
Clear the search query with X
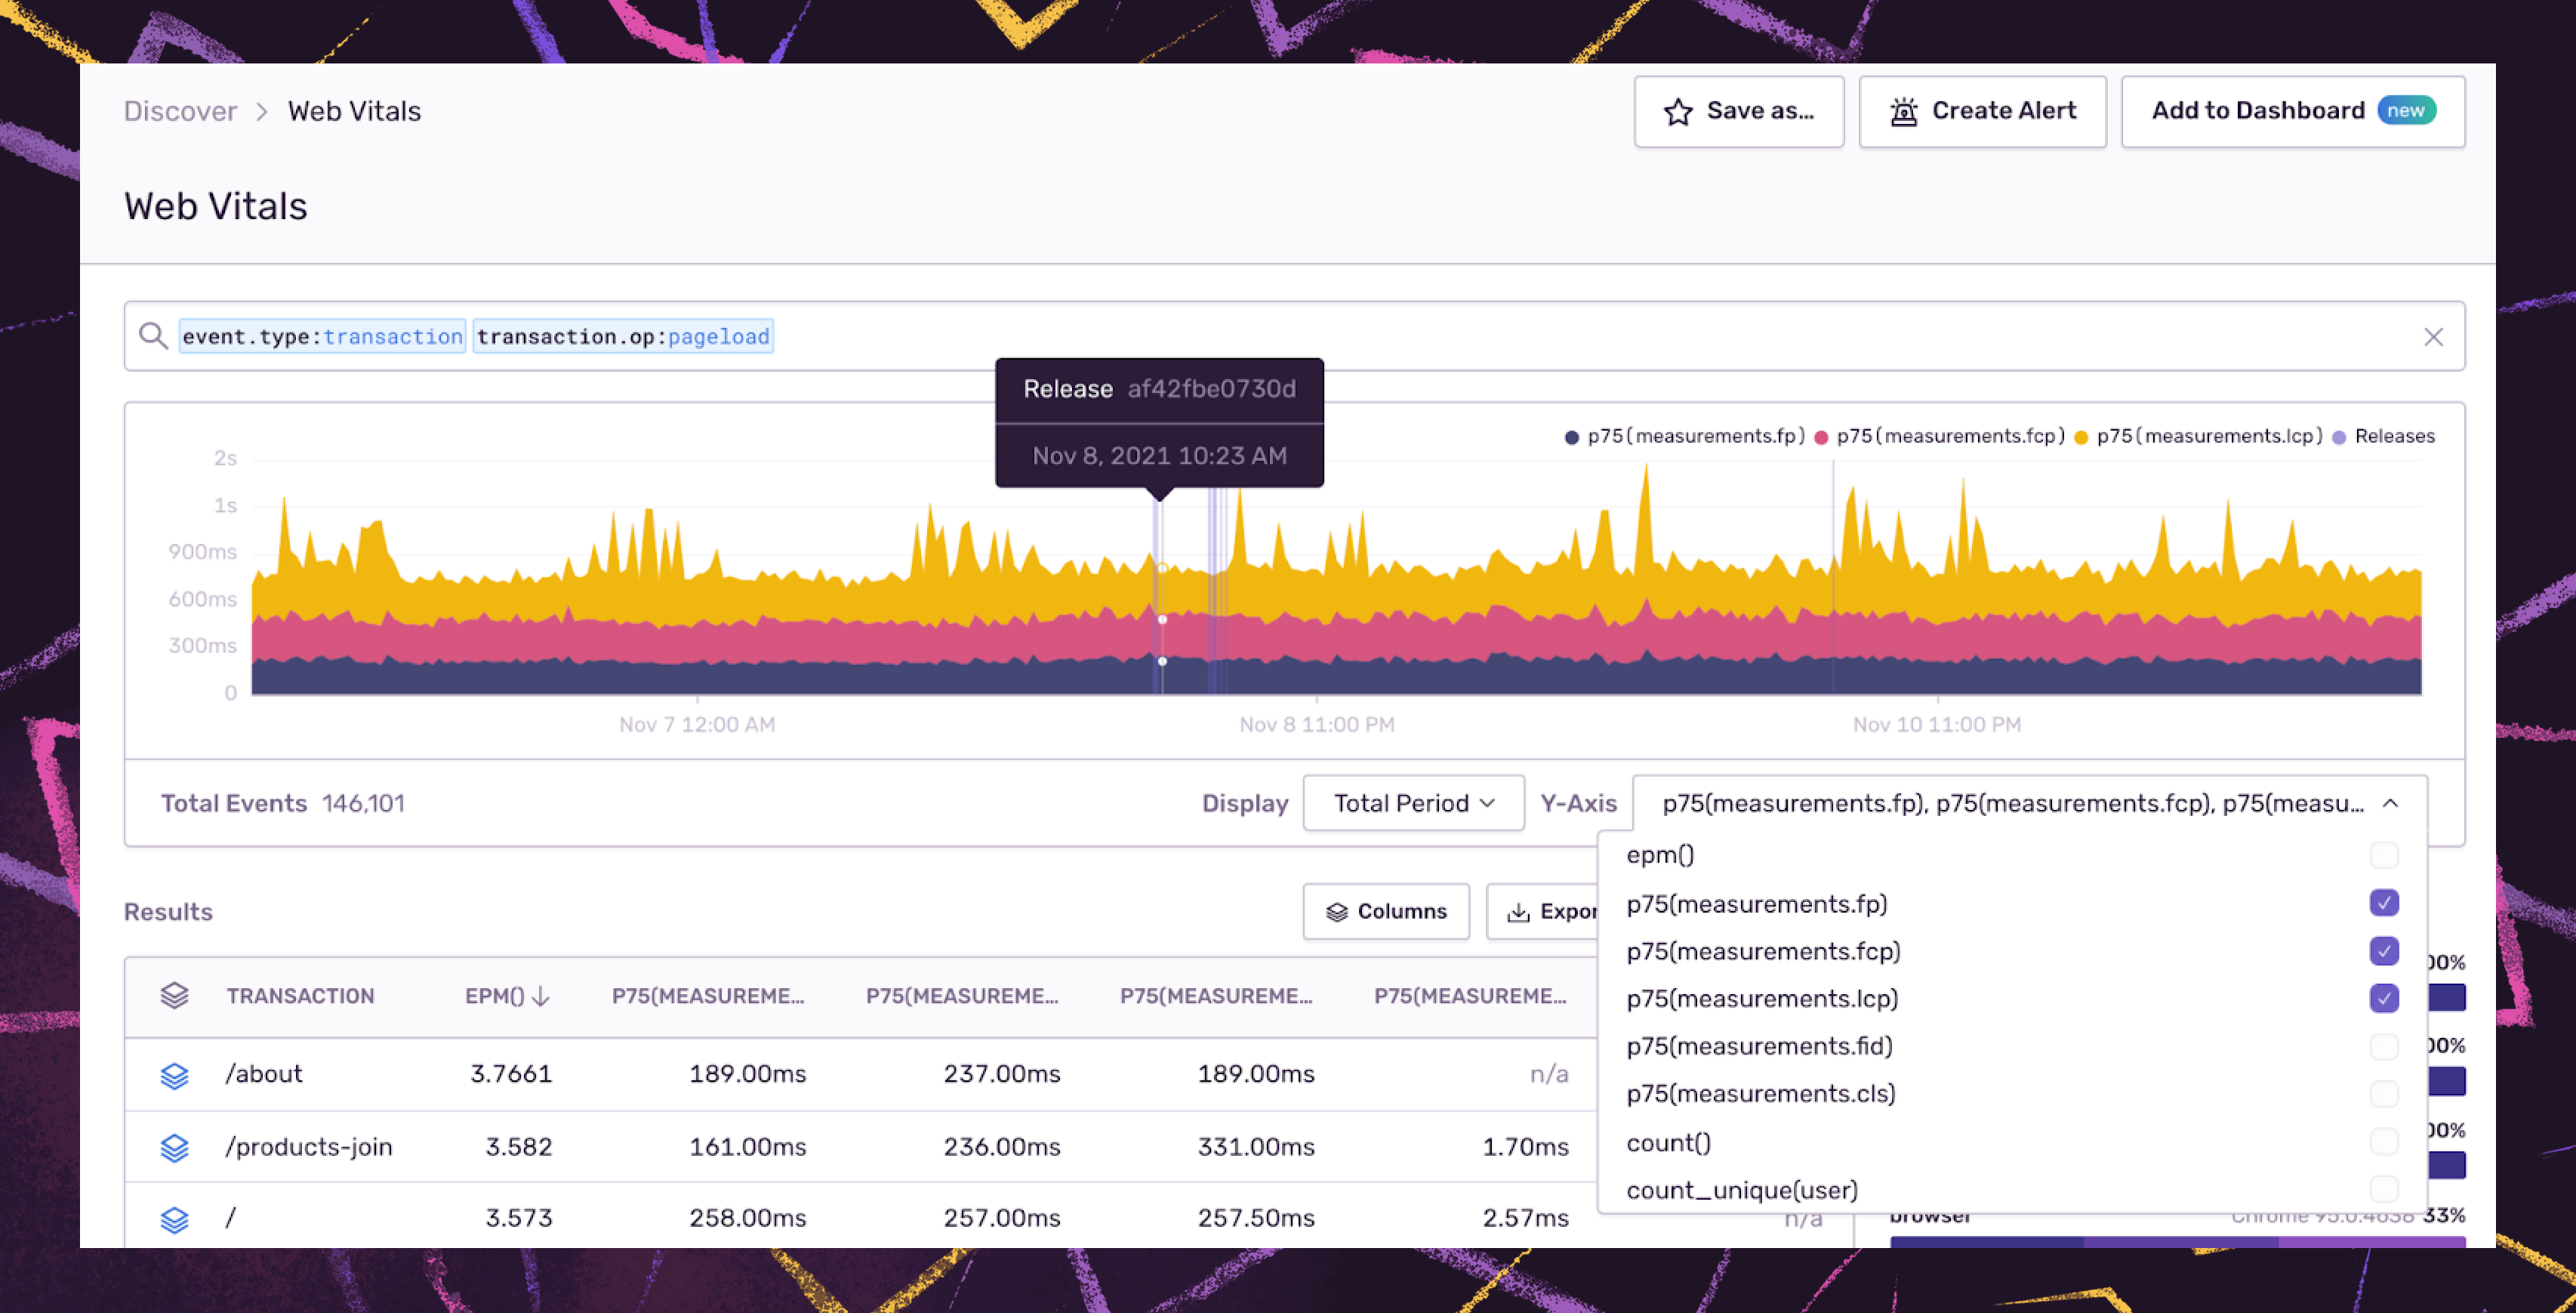point(2433,337)
